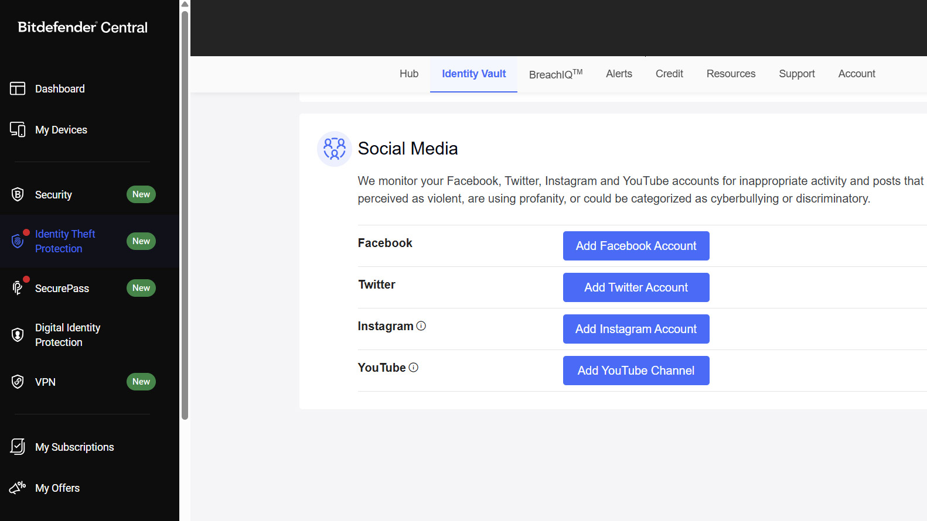Click the Digital Identity Protection shield icon
Viewport: 927px width, 521px height.
tap(18, 335)
